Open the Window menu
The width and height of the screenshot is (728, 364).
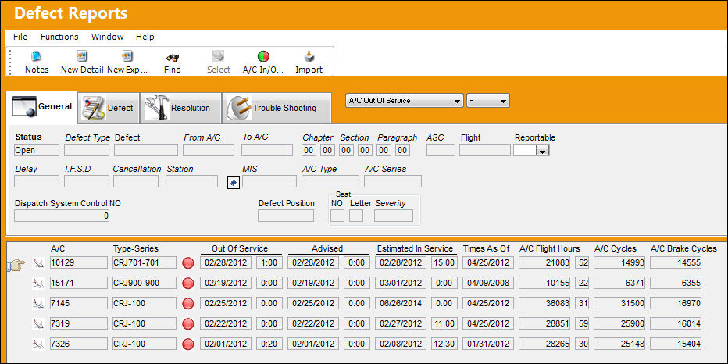(107, 37)
